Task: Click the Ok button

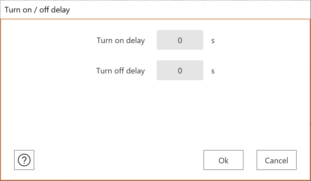Action: pos(223,160)
